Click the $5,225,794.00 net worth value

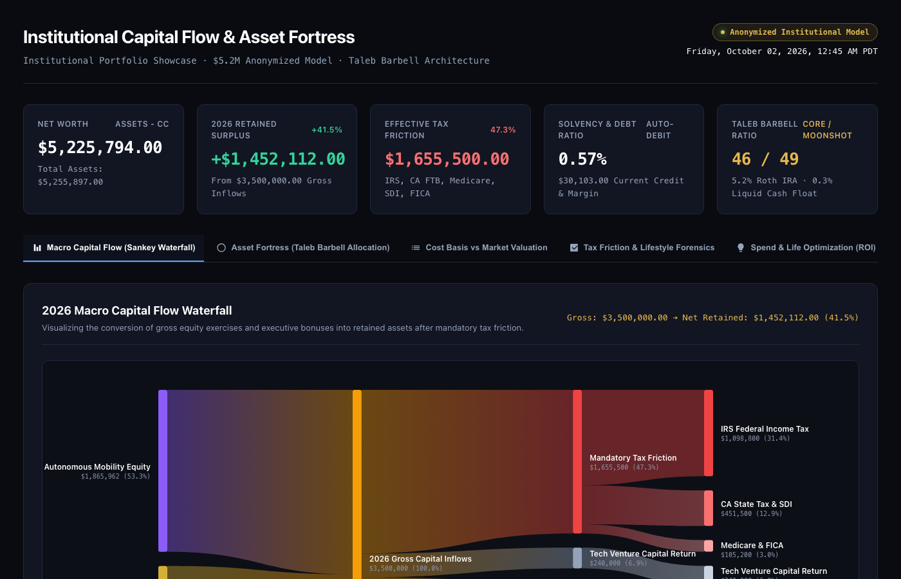100,147
